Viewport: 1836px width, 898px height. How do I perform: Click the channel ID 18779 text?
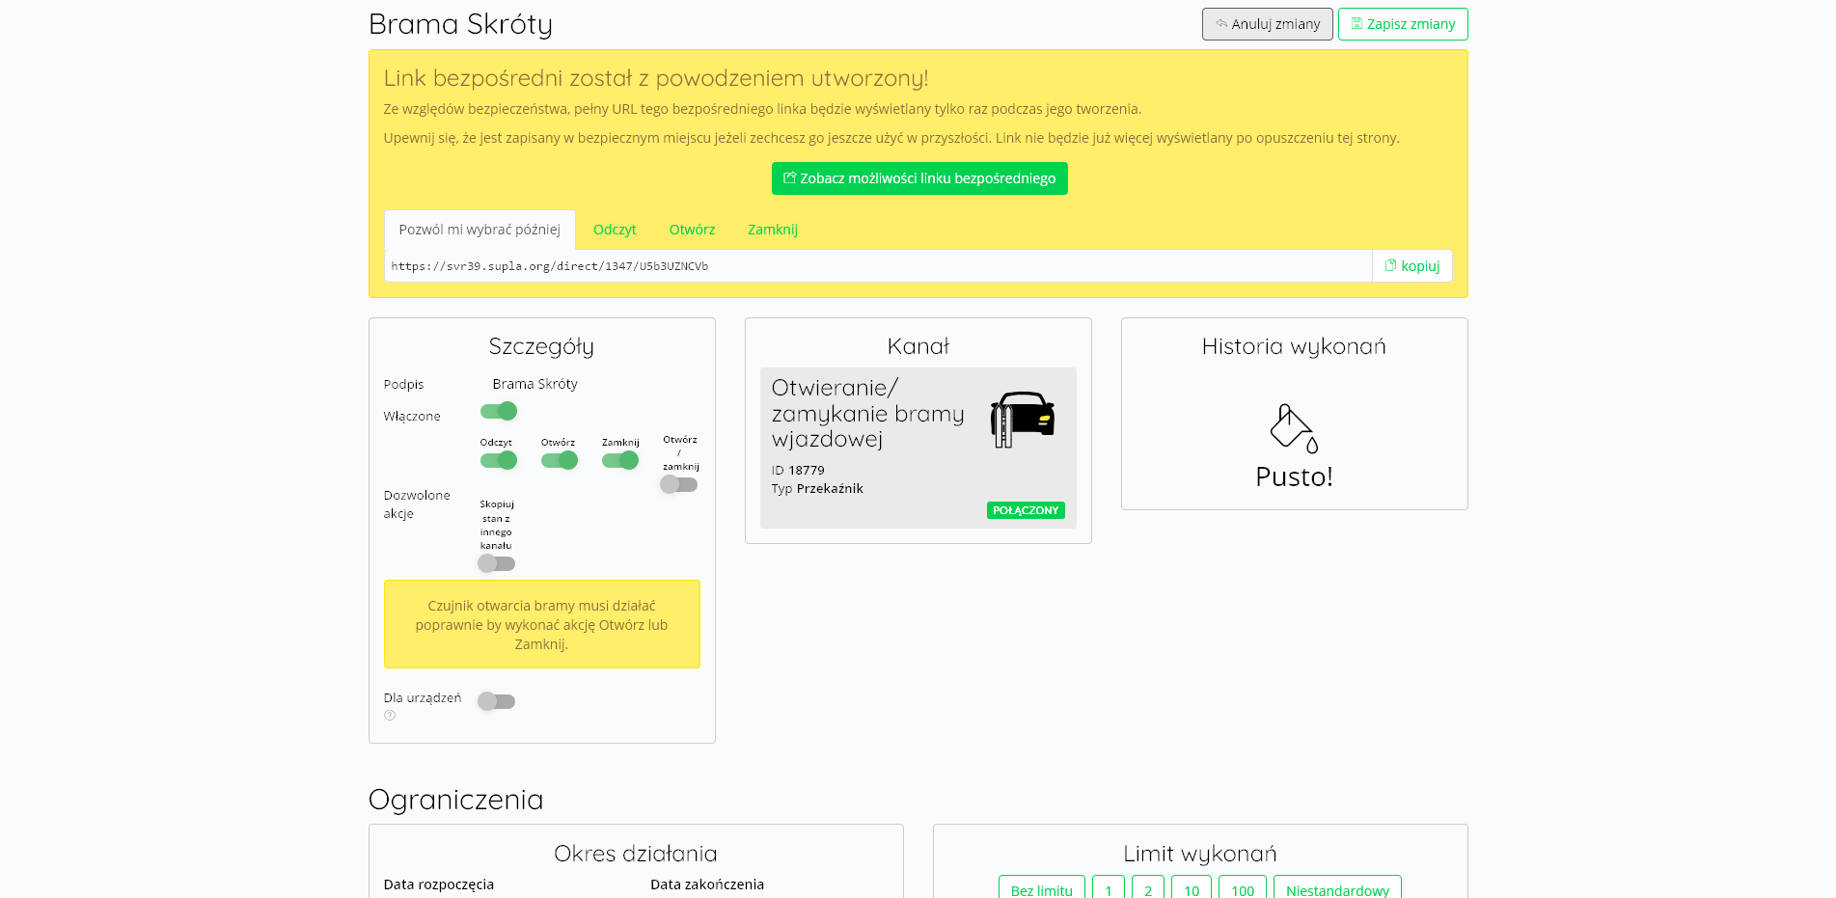798,471
